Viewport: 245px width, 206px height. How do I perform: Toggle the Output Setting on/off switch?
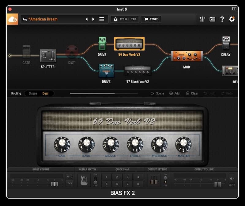click(x=165, y=180)
